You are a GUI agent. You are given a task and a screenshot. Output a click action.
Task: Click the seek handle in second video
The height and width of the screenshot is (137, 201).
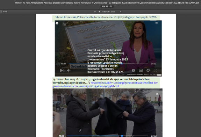122,136
